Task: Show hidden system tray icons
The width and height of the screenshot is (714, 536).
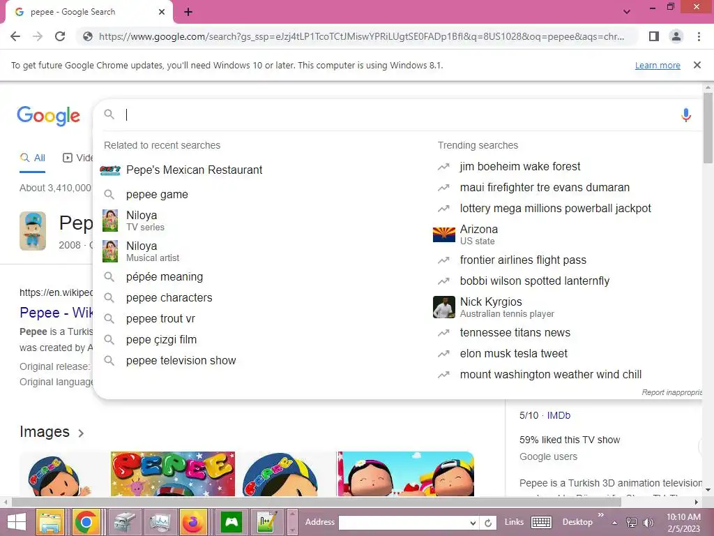Action: (x=614, y=523)
